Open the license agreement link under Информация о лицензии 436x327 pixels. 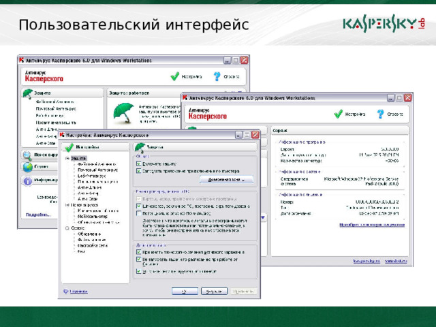pos(372,225)
